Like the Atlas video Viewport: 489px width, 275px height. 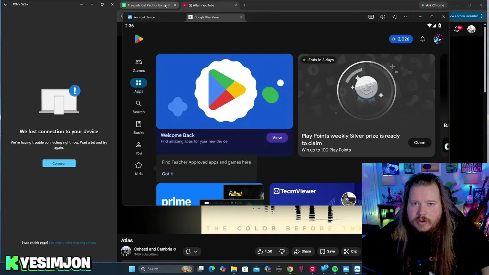point(265,251)
